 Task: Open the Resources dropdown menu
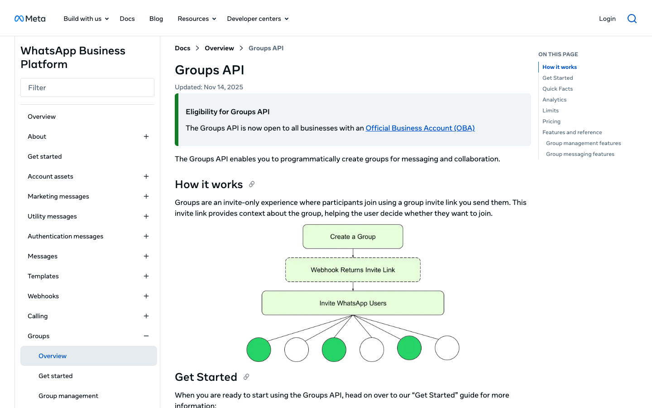[x=197, y=19]
